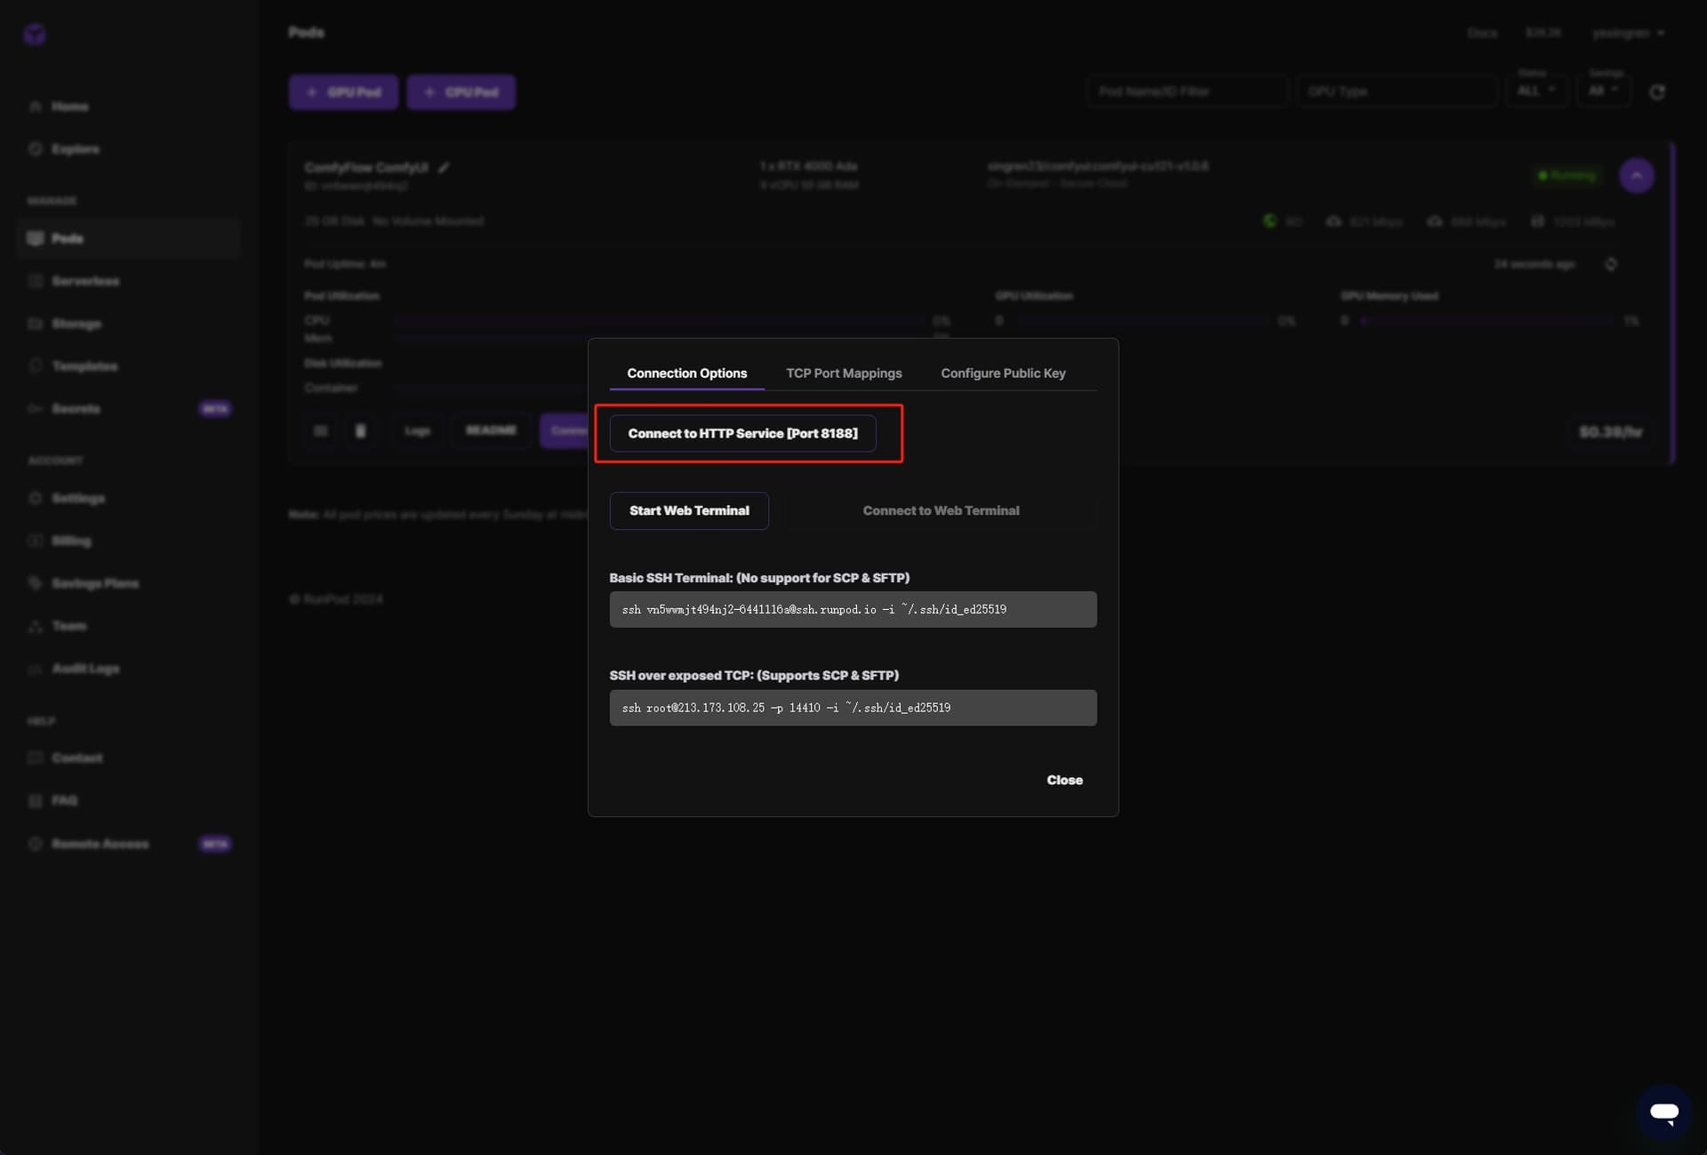
Task: Open the Storage sidebar item
Action: click(x=76, y=324)
